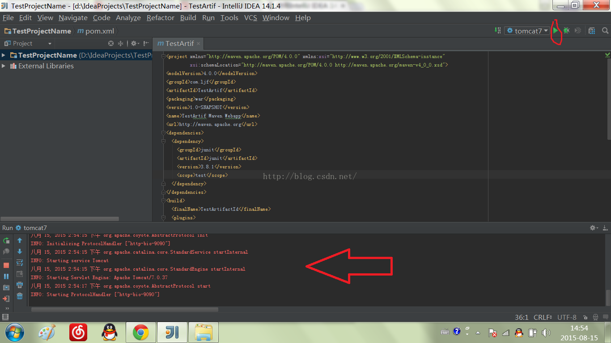The image size is (611, 343).
Task: Open the Analyze menu
Action: click(128, 18)
